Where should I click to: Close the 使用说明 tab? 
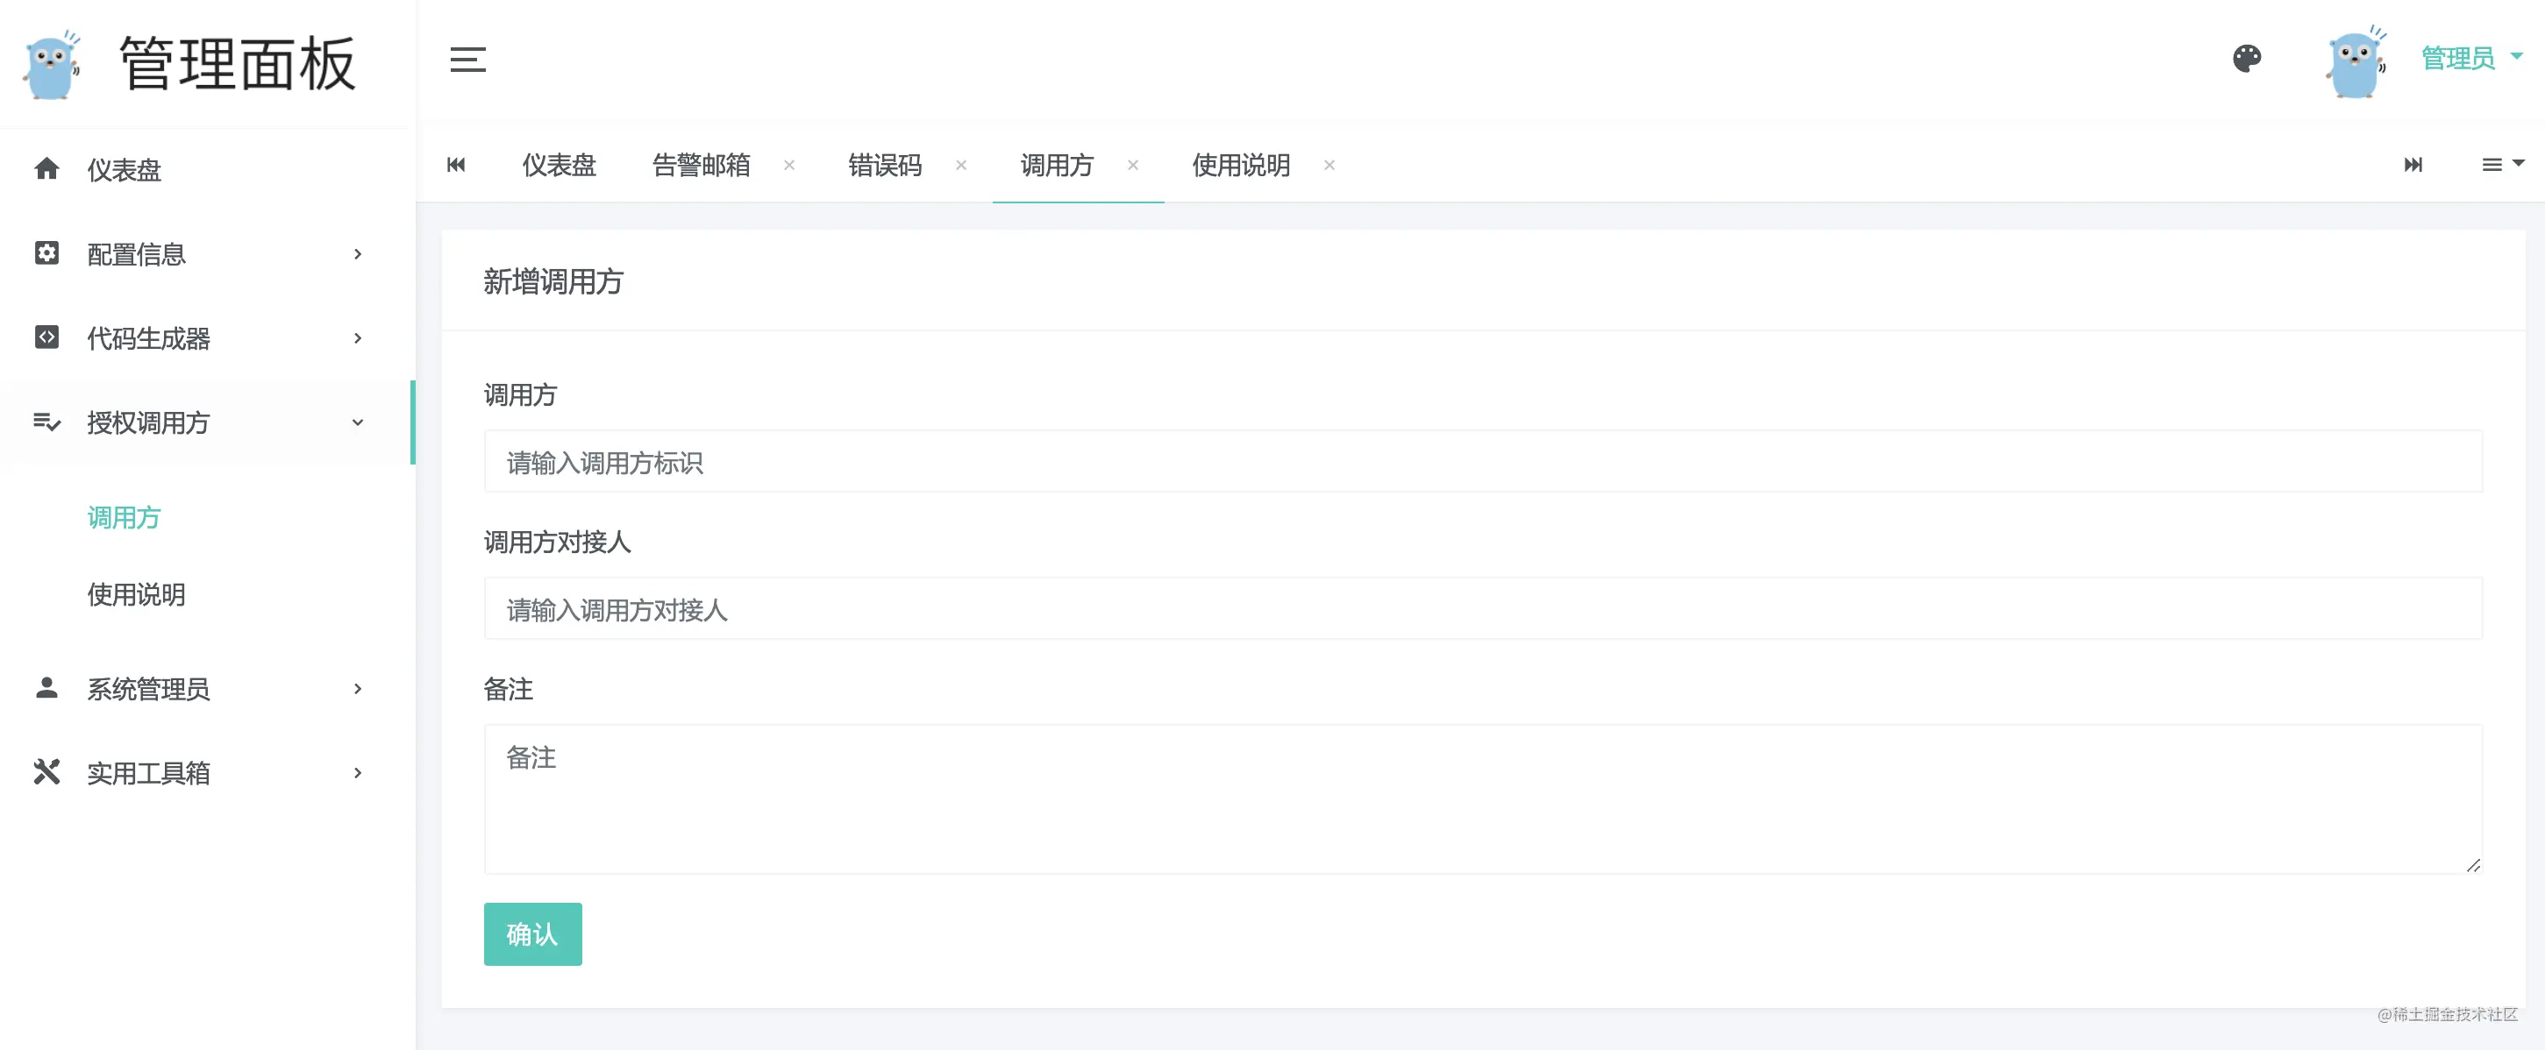[1330, 165]
